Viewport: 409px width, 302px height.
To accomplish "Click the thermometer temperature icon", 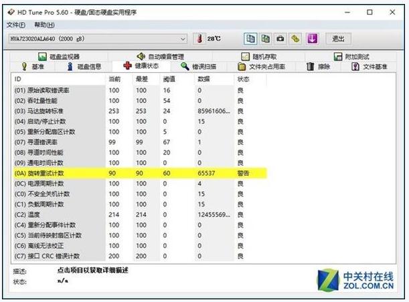I will tap(199, 39).
